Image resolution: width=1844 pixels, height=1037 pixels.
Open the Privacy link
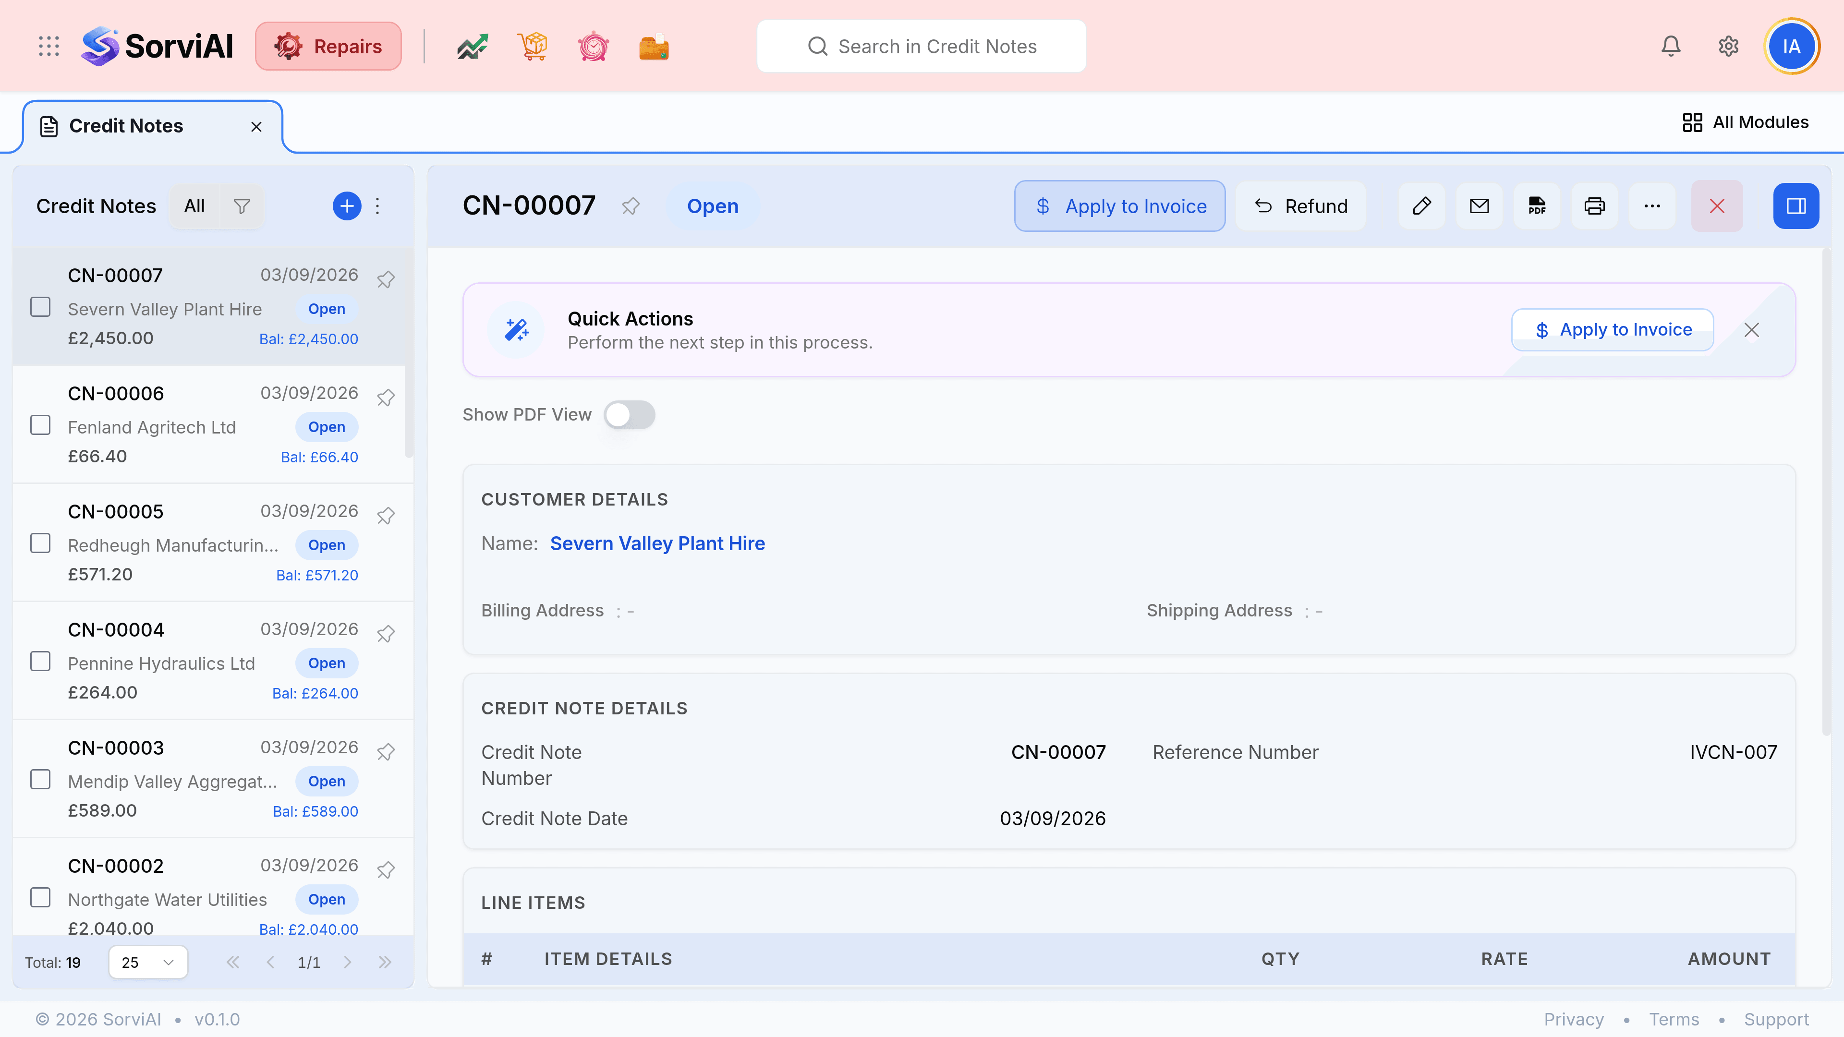tap(1574, 1020)
